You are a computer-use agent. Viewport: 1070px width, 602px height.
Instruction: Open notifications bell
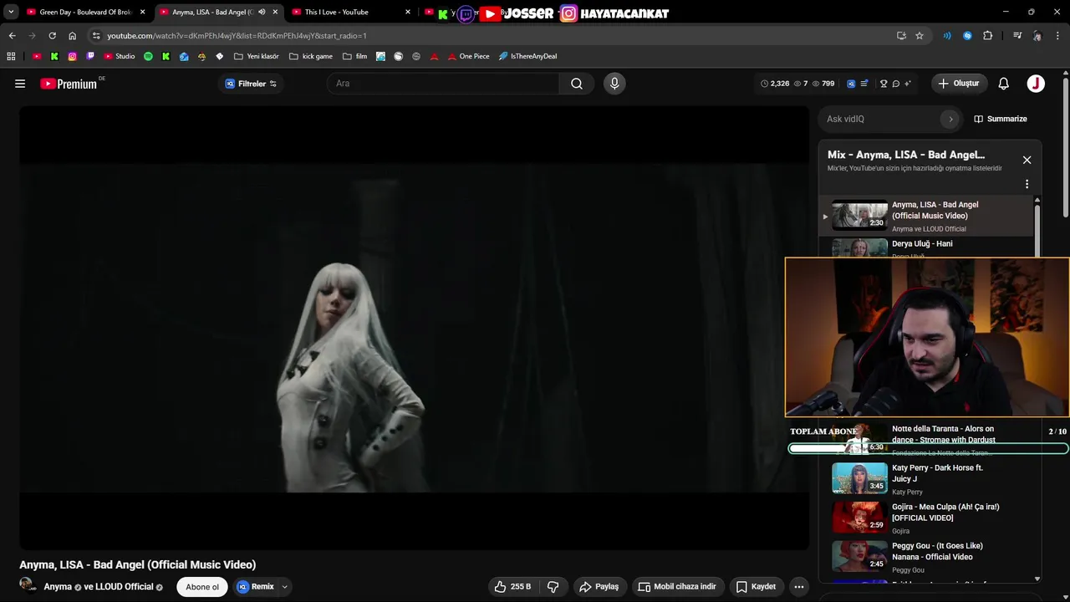(x=1004, y=84)
